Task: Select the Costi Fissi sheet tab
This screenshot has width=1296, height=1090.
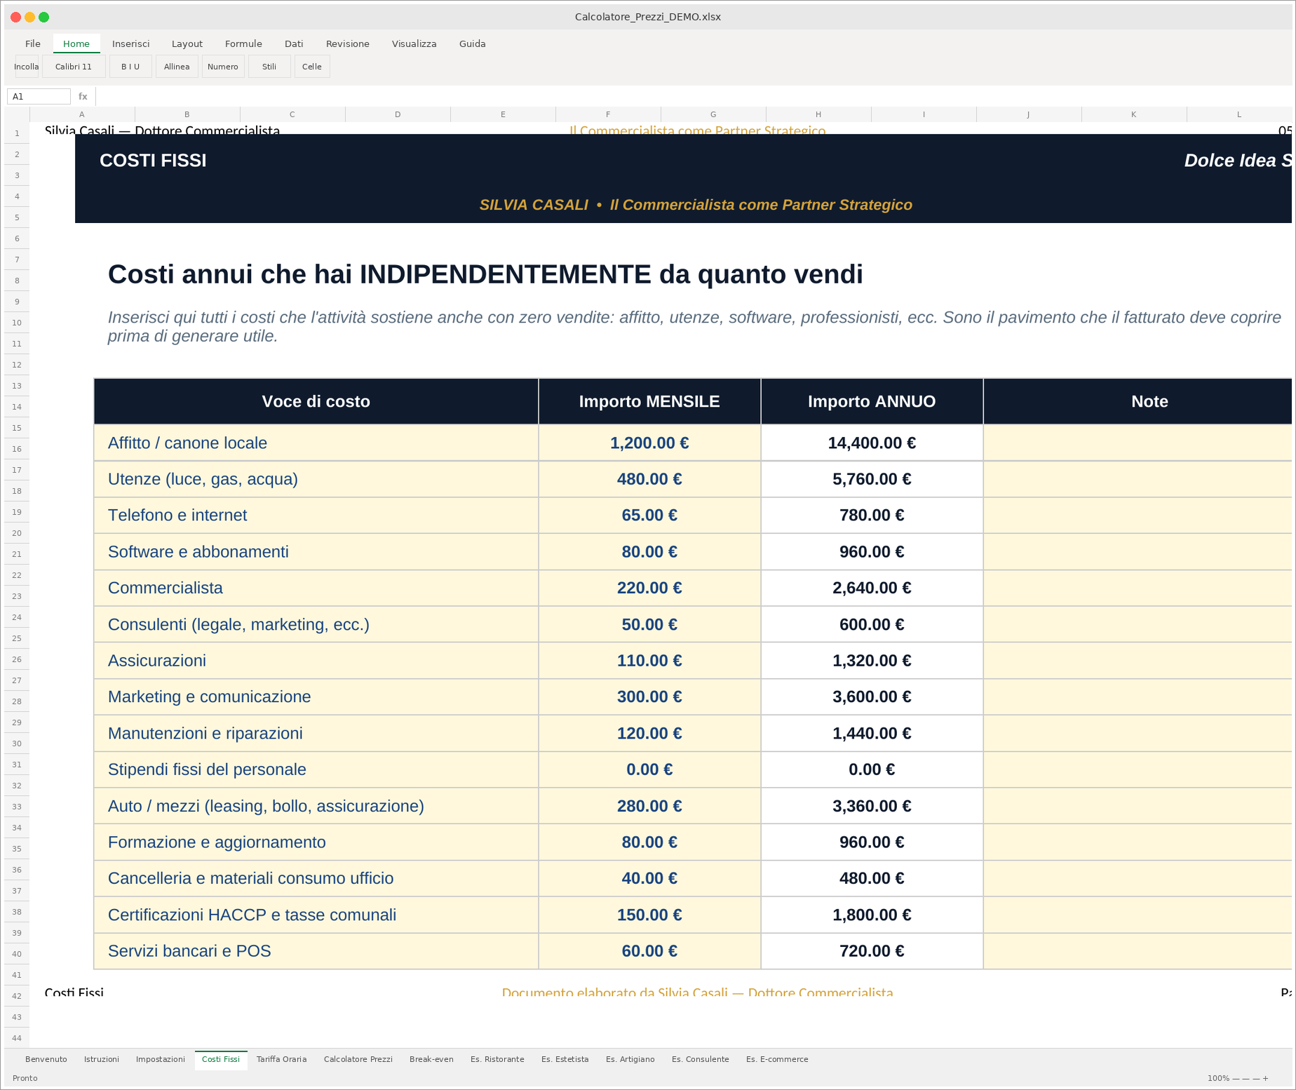Action: pos(221,1059)
